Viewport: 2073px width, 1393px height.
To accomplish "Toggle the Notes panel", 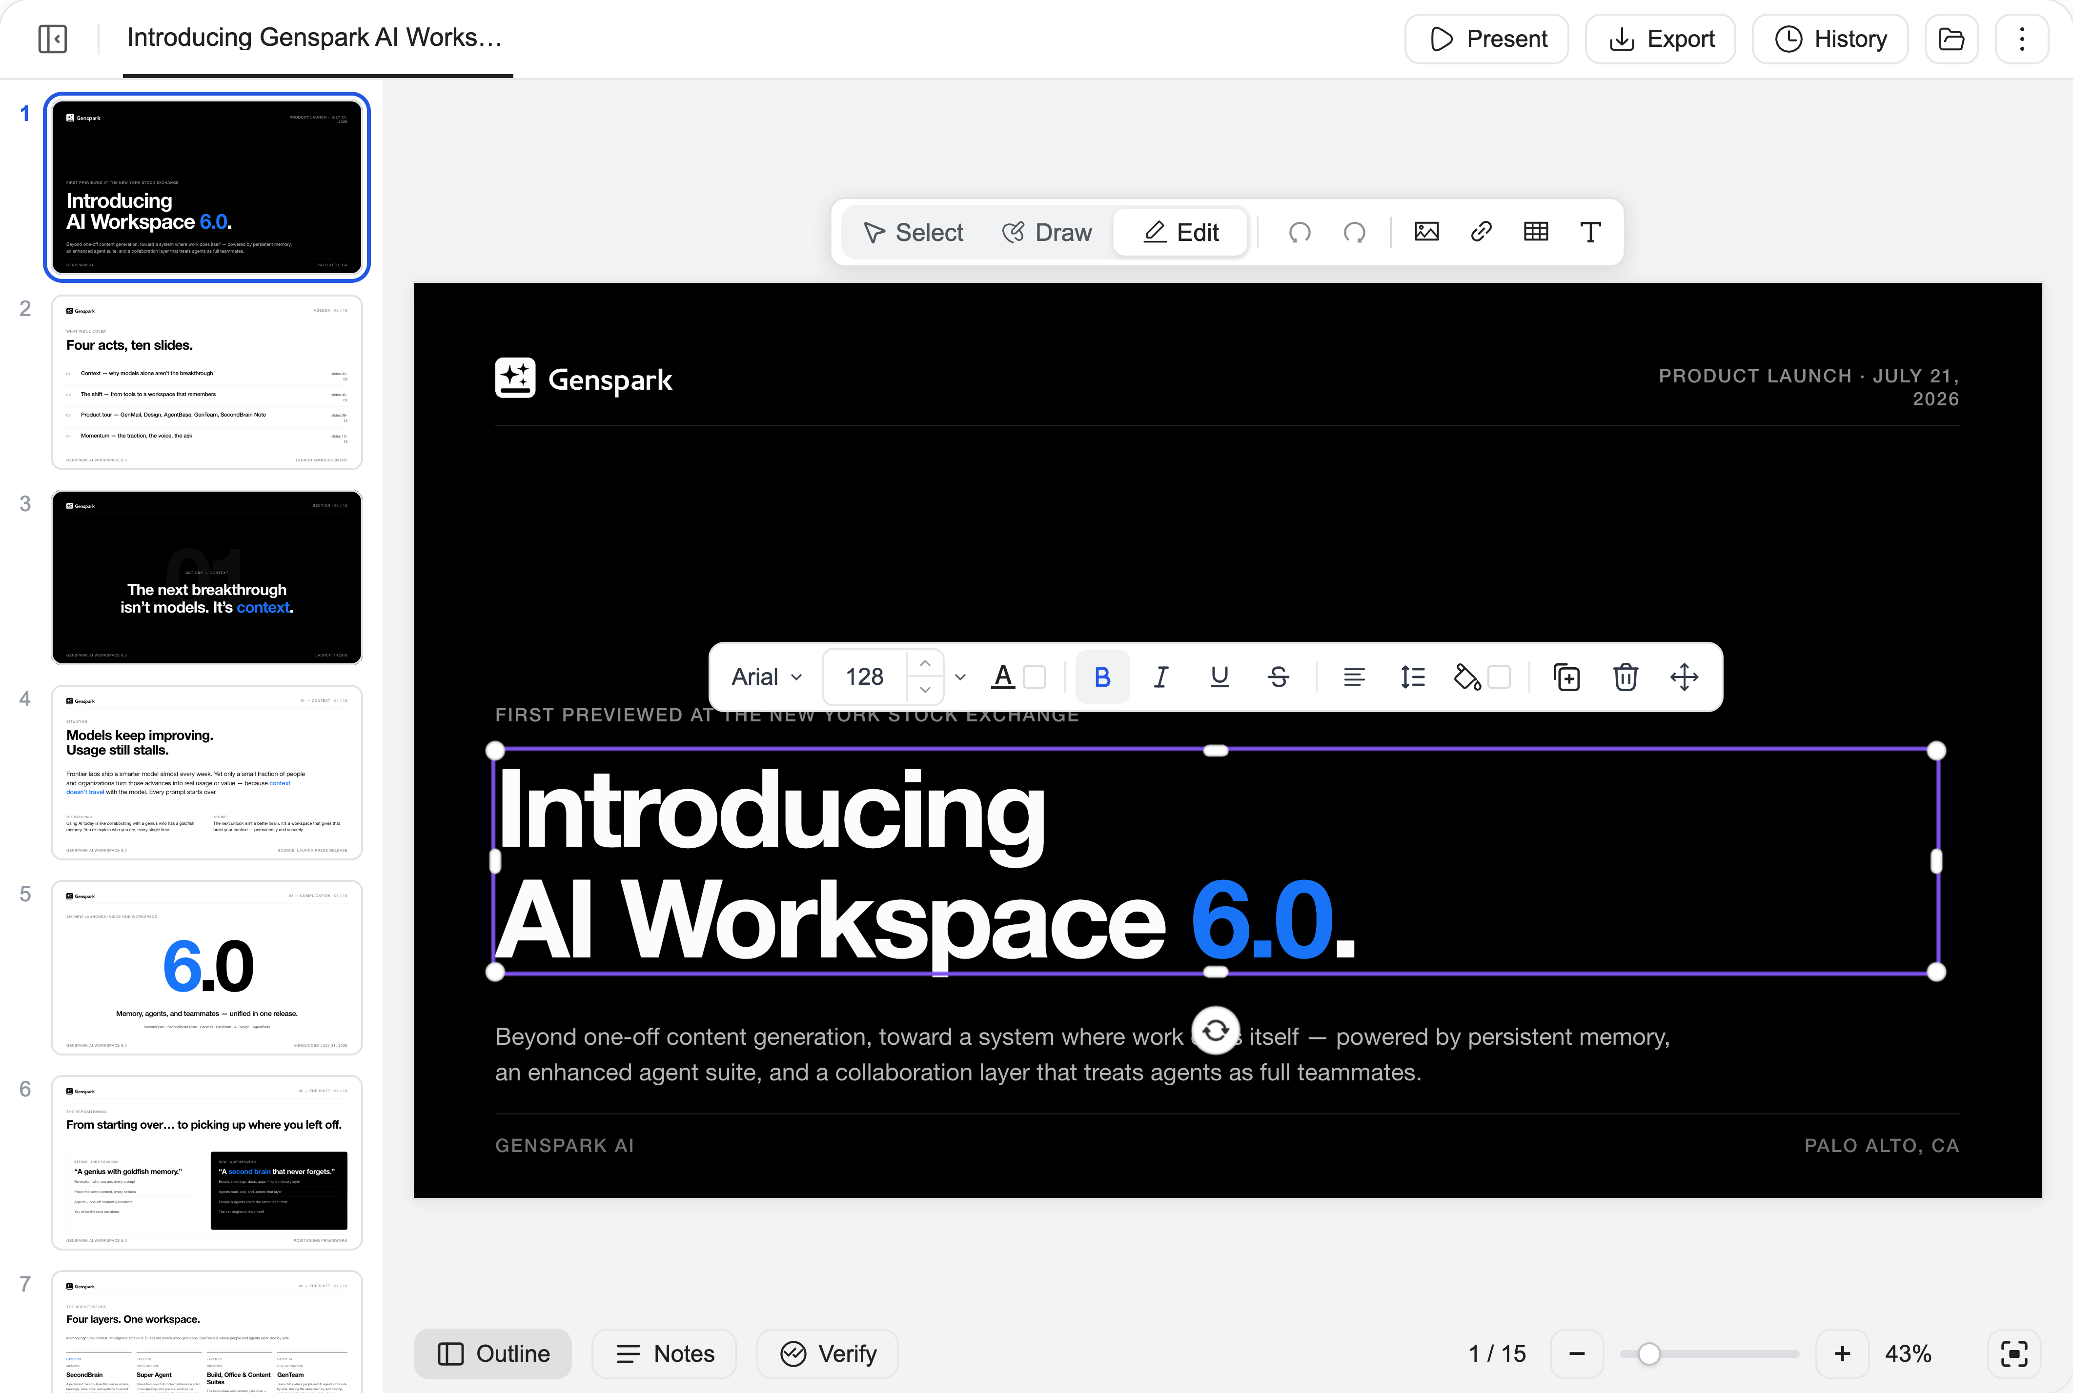I will tap(665, 1354).
